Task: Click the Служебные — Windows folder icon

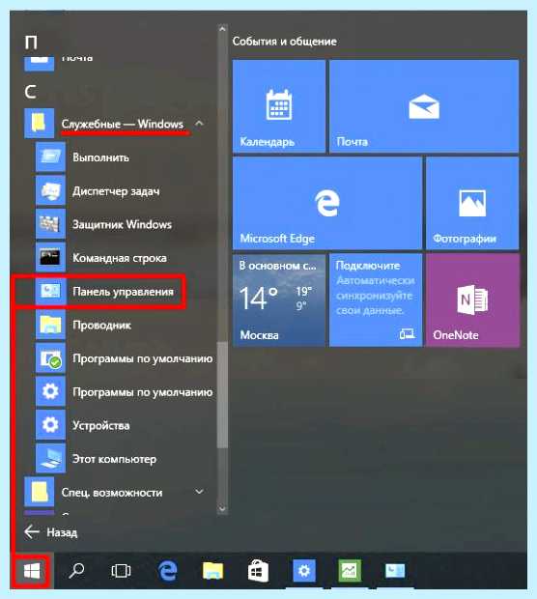Action: pos(39,124)
